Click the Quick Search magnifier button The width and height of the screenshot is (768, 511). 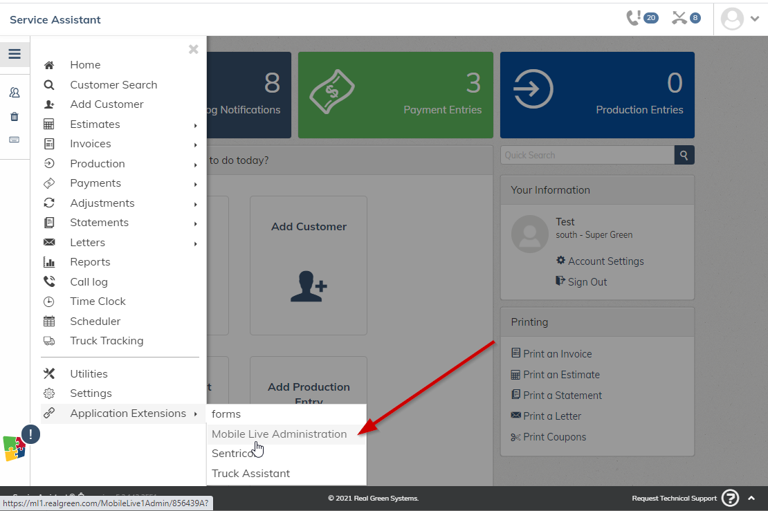684,155
